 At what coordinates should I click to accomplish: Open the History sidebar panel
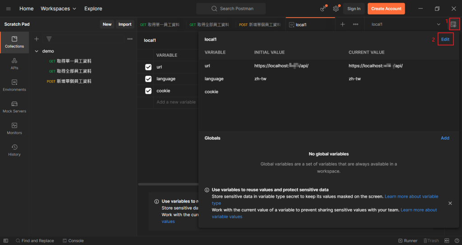click(14, 150)
